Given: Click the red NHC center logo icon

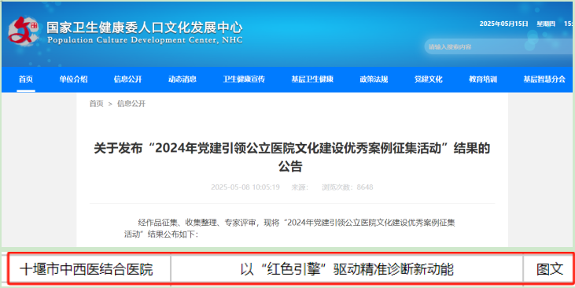Looking at the screenshot, I should point(24,31).
